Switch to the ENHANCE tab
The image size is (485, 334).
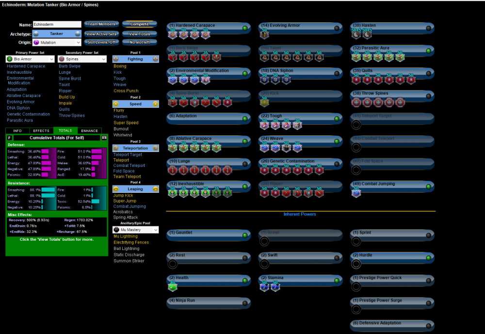[x=90, y=131]
